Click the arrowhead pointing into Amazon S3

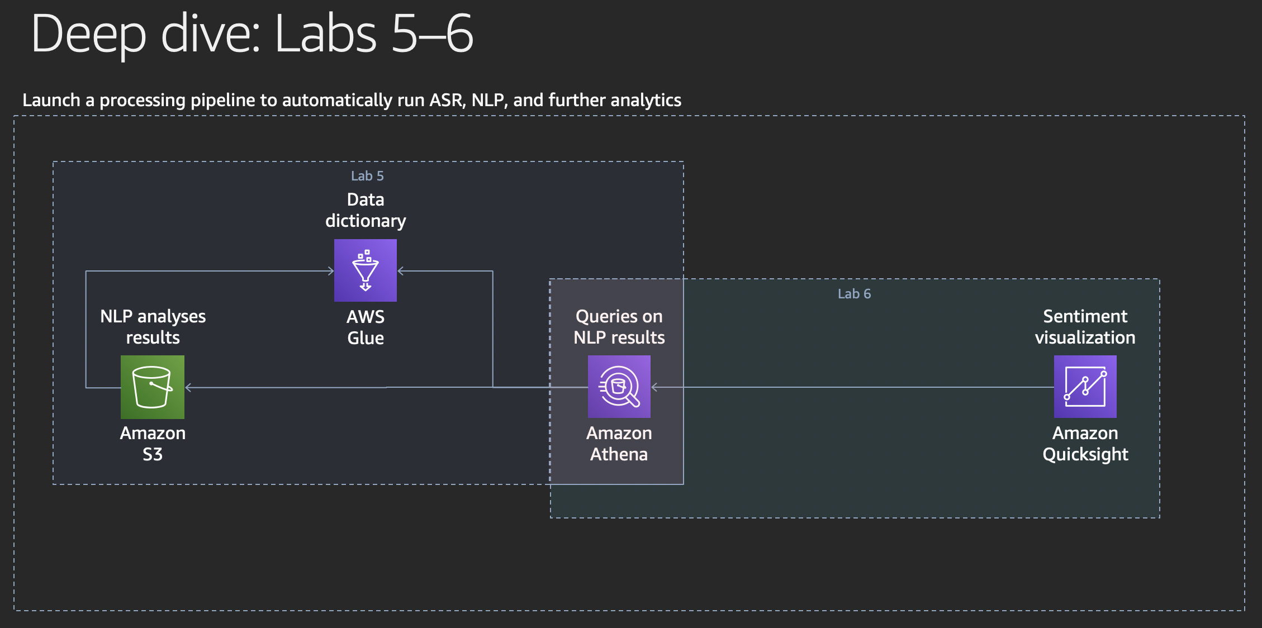coord(188,387)
